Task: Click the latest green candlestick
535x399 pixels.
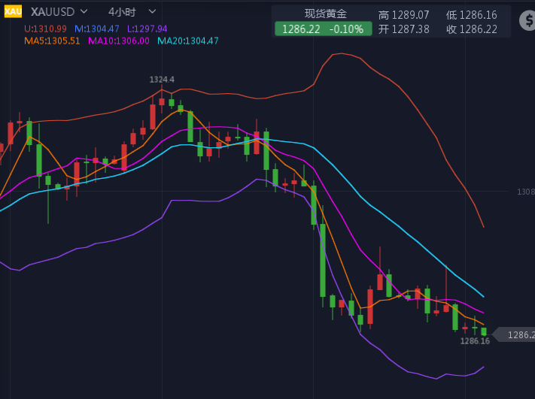Action: tap(484, 331)
